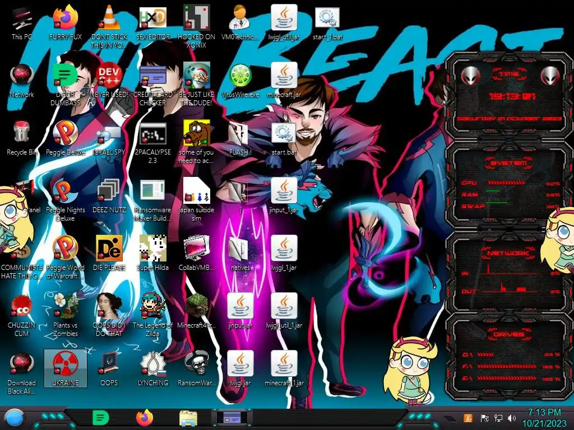Click the Start orb on the taskbar
574x430 pixels.
14,418
